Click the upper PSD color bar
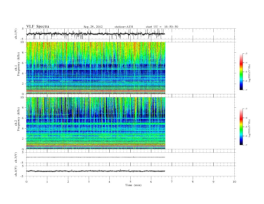This screenshot has height=204, width=264. pos(241,72)
